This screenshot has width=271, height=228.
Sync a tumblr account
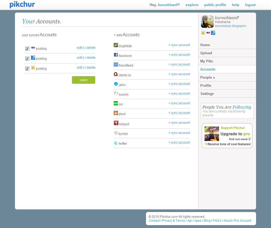(x=179, y=133)
